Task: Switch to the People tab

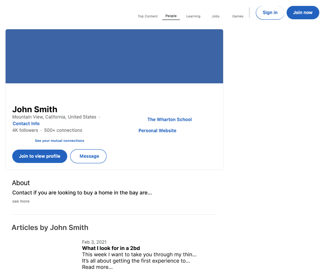Action: click(x=171, y=16)
